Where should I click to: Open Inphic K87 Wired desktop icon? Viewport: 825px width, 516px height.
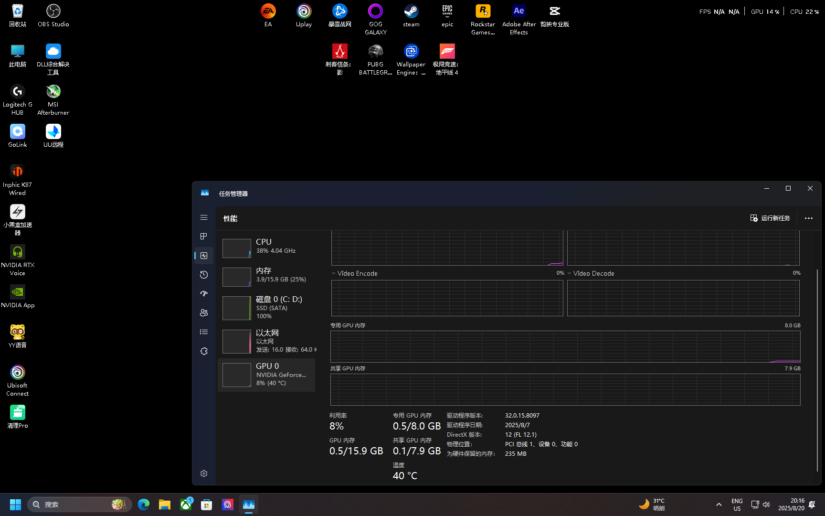(18, 180)
